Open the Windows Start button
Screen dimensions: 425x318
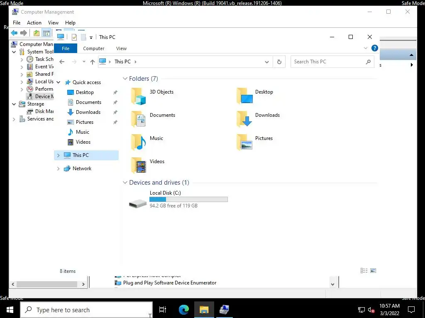click(10, 310)
